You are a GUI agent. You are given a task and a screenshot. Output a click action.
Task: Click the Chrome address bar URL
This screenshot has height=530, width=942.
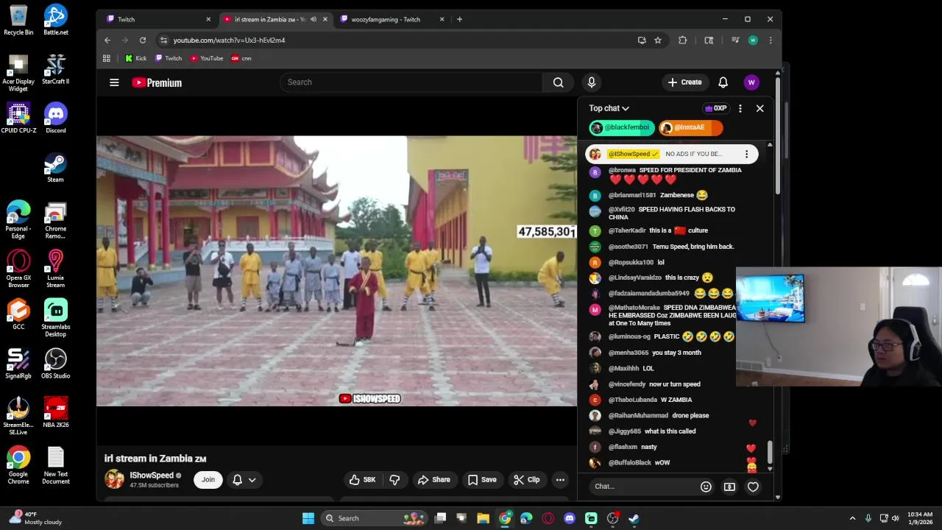click(229, 40)
